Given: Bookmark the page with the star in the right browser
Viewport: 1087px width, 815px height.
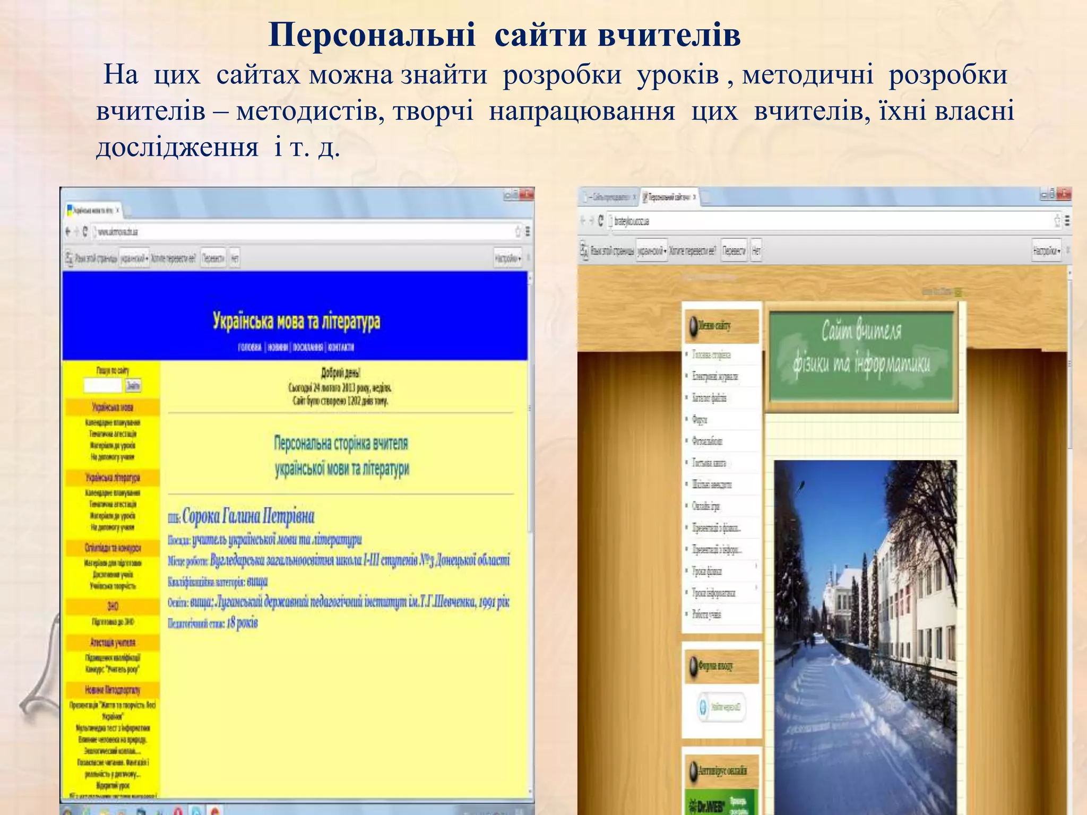Looking at the screenshot, I should 1057,221.
